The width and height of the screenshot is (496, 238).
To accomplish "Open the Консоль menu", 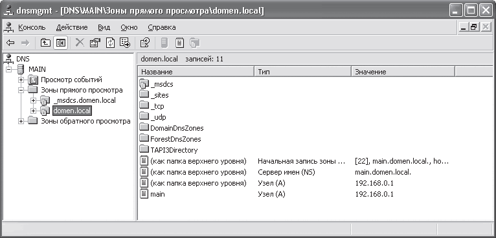I will pyautogui.click(x=32, y=27).
